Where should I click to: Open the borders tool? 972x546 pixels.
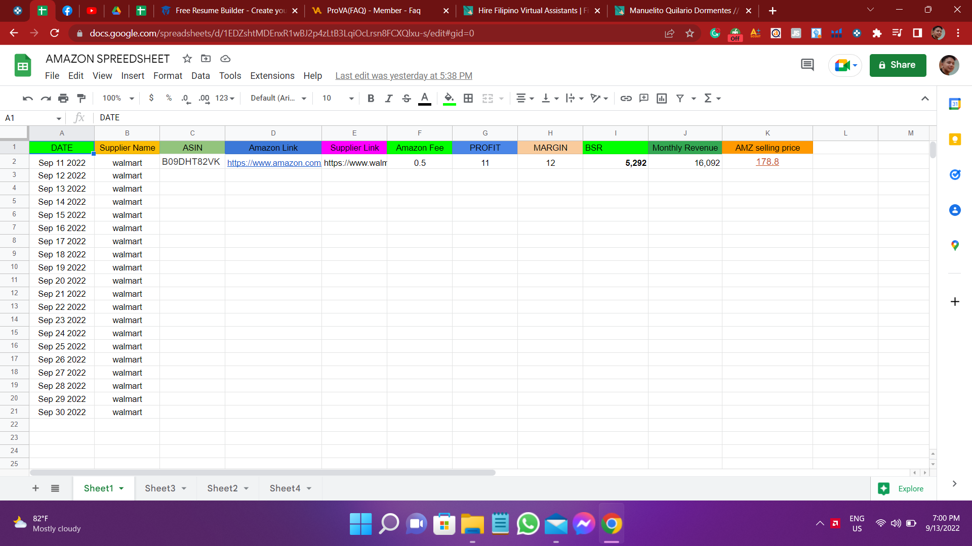tap(468, 98)
